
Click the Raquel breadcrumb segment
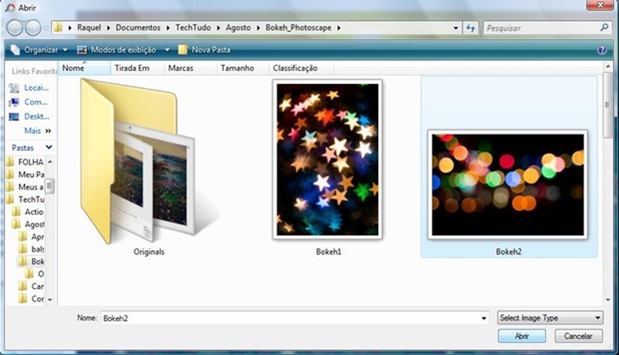[89, 28]
